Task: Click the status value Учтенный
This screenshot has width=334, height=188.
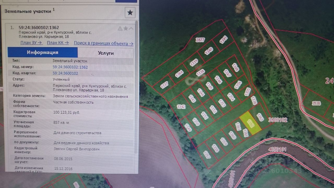Action: pos(61,79)
